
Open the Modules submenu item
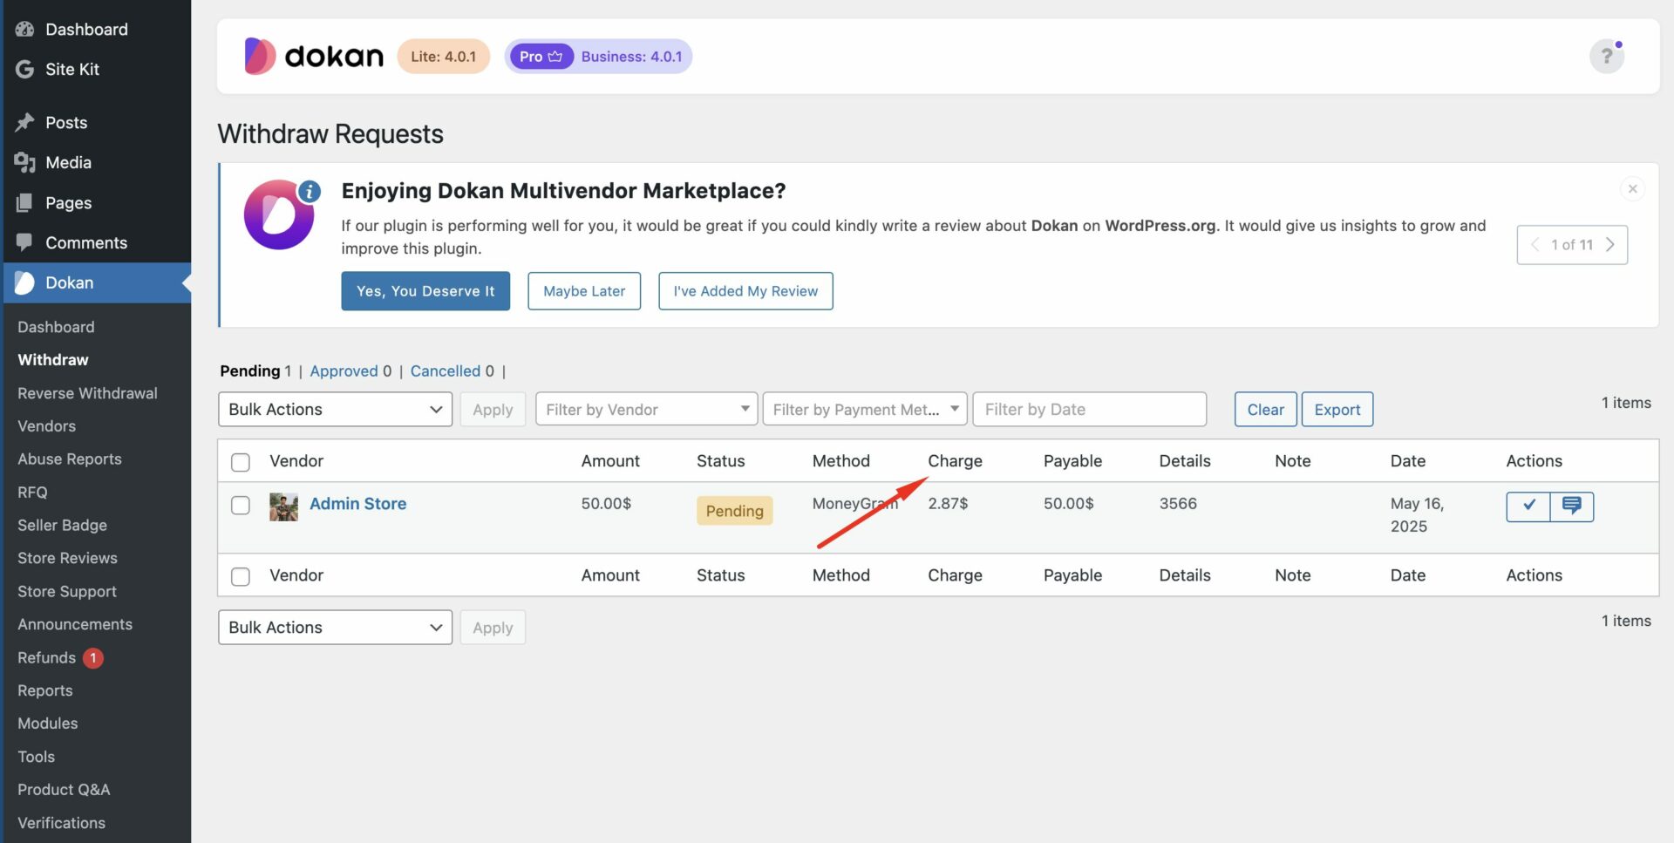click(48, 724)
